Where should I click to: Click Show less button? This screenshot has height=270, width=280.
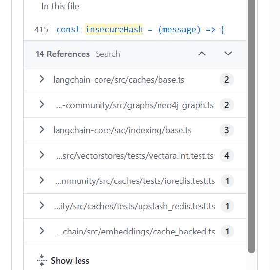[x=63, y=261]
